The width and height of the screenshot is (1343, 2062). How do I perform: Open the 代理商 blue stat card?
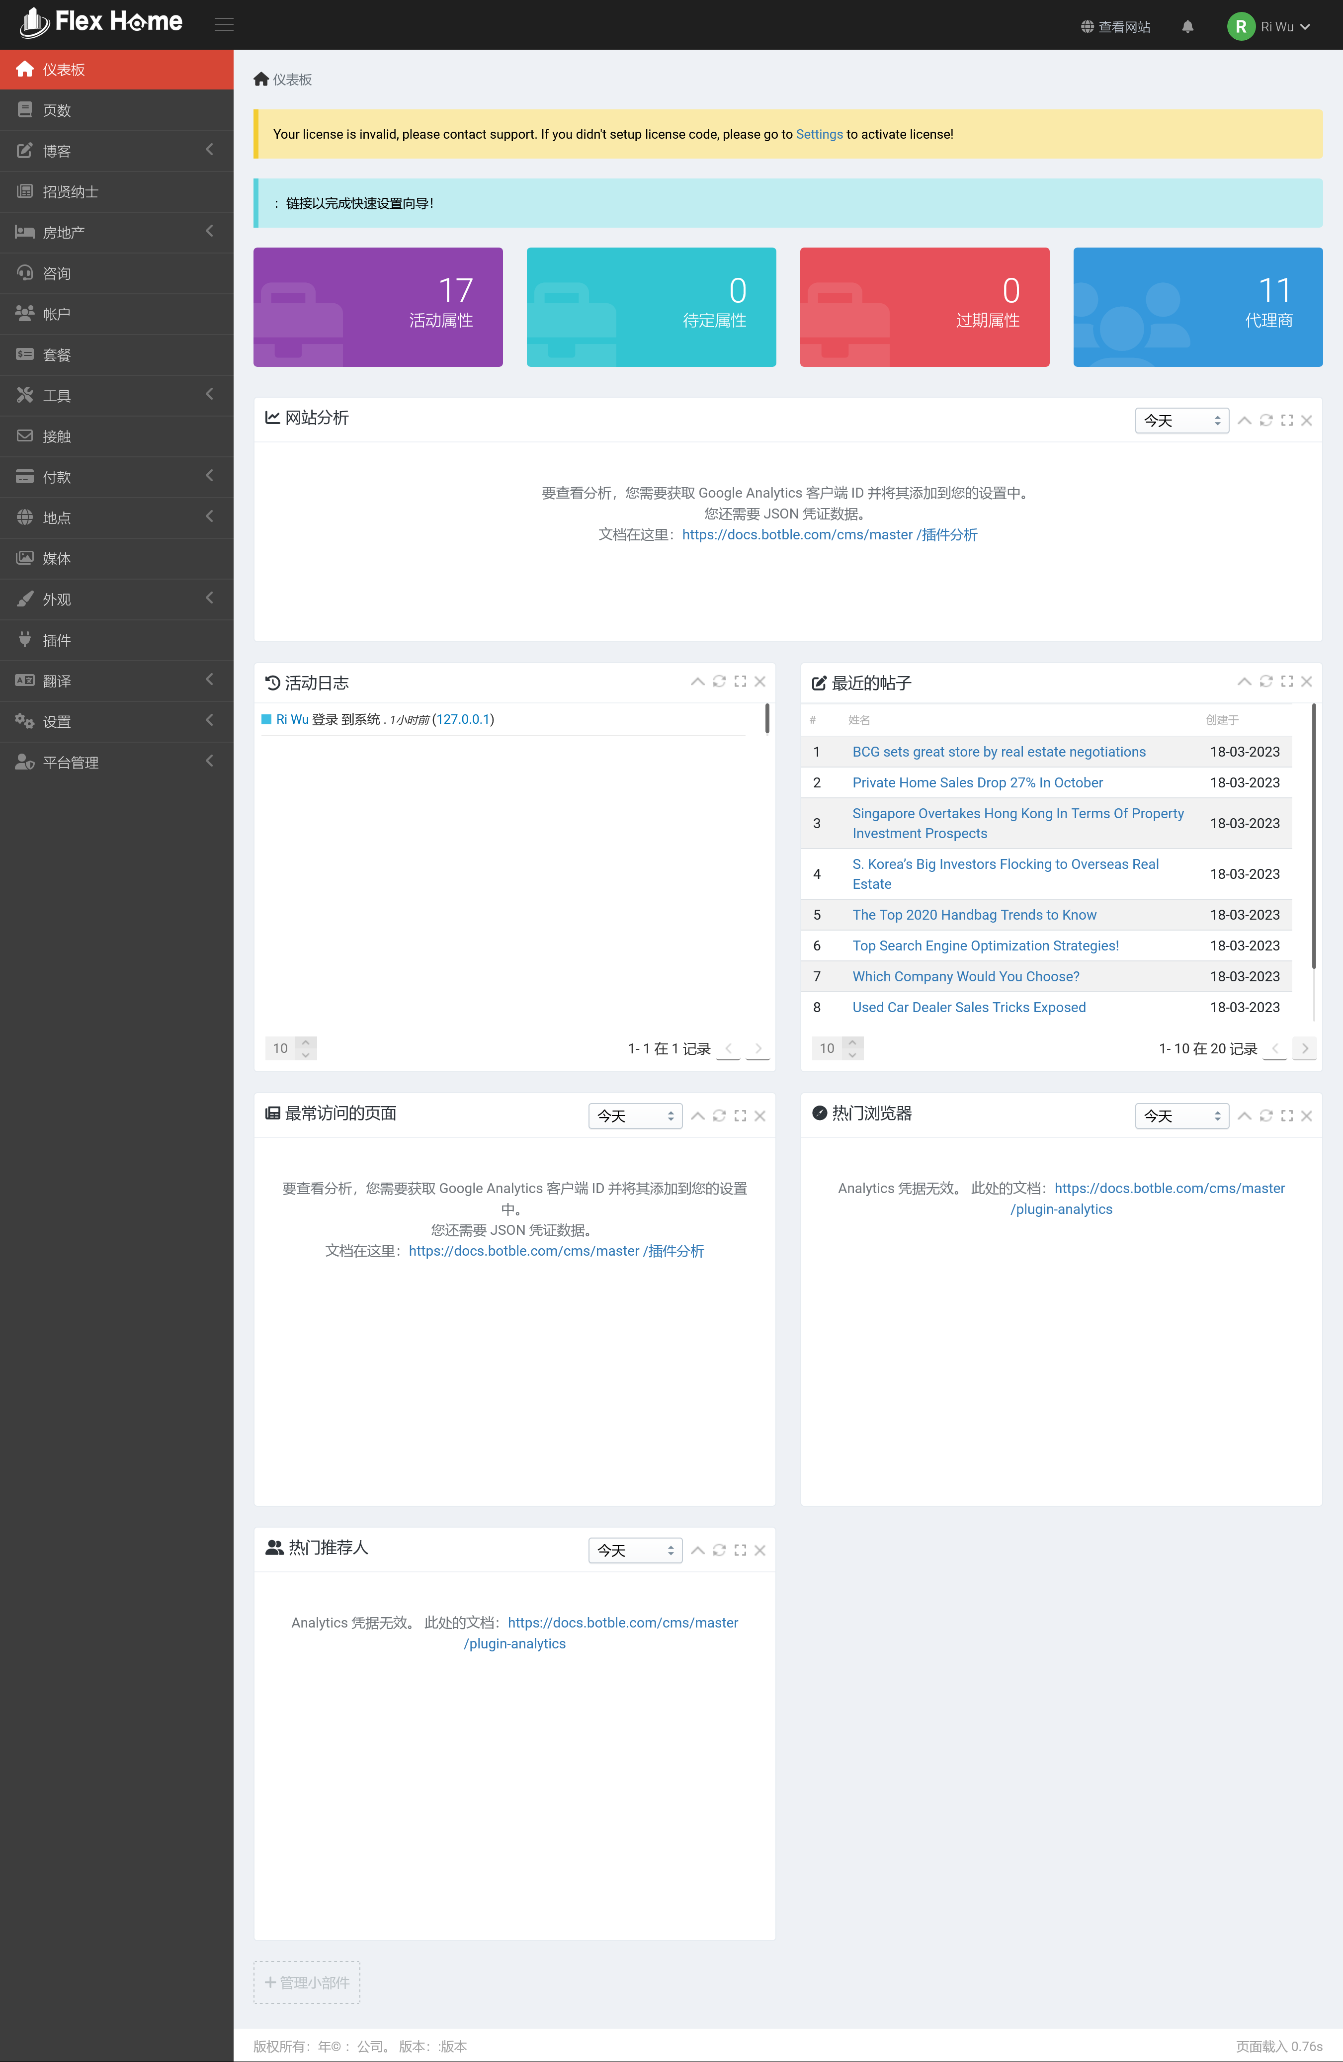(x=1197, y=307)
